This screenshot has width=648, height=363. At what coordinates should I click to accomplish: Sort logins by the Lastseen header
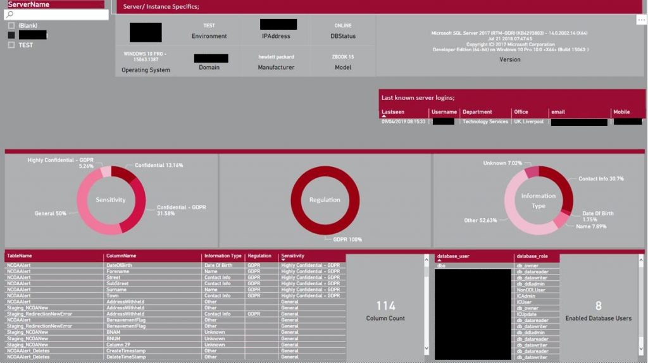392,112
